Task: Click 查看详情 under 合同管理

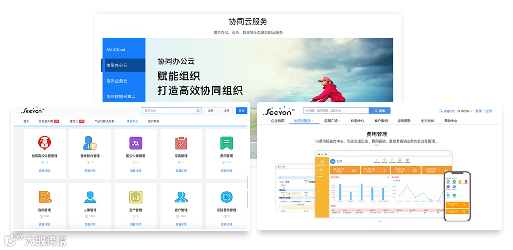Action: point(45,224)
